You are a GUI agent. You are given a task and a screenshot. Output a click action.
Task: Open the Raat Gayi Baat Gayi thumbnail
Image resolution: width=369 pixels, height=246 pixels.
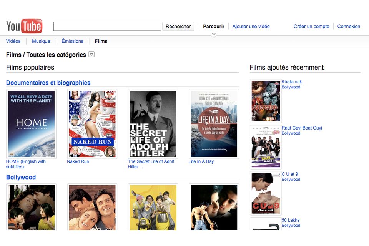266,147
